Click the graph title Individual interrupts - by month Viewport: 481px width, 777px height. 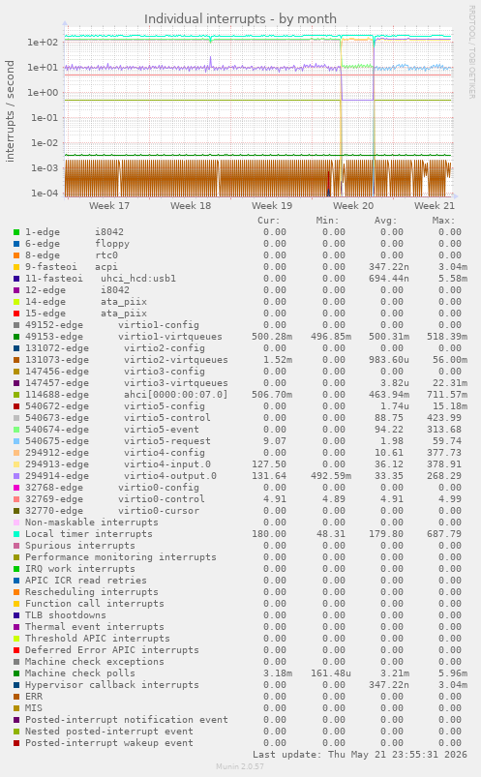(240, 18)
